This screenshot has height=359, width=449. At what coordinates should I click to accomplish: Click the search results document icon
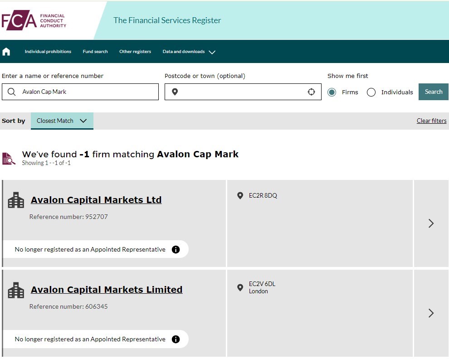click(9, 159)
